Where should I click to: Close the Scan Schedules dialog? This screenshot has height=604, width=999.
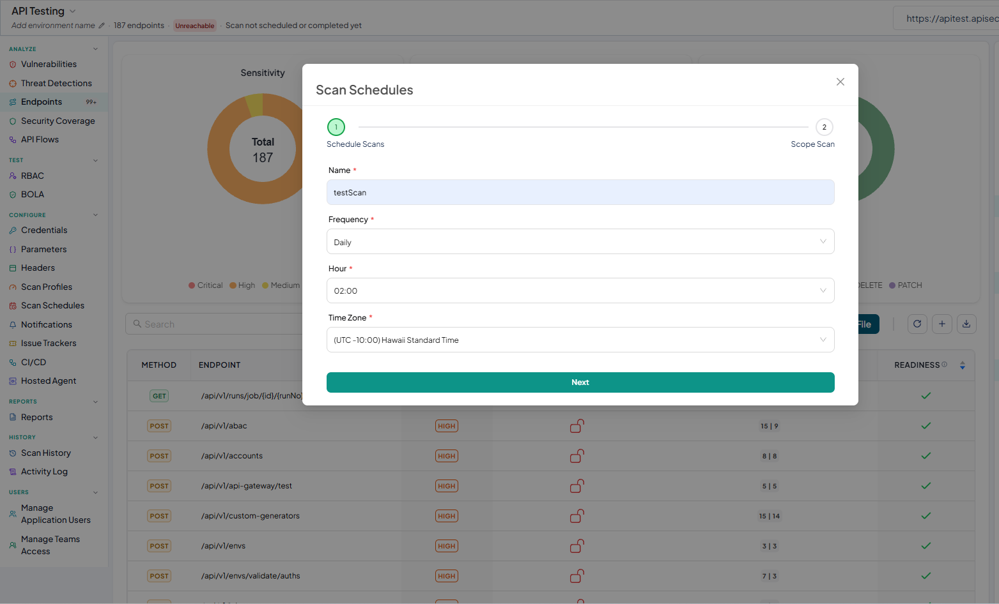point(840,82)
